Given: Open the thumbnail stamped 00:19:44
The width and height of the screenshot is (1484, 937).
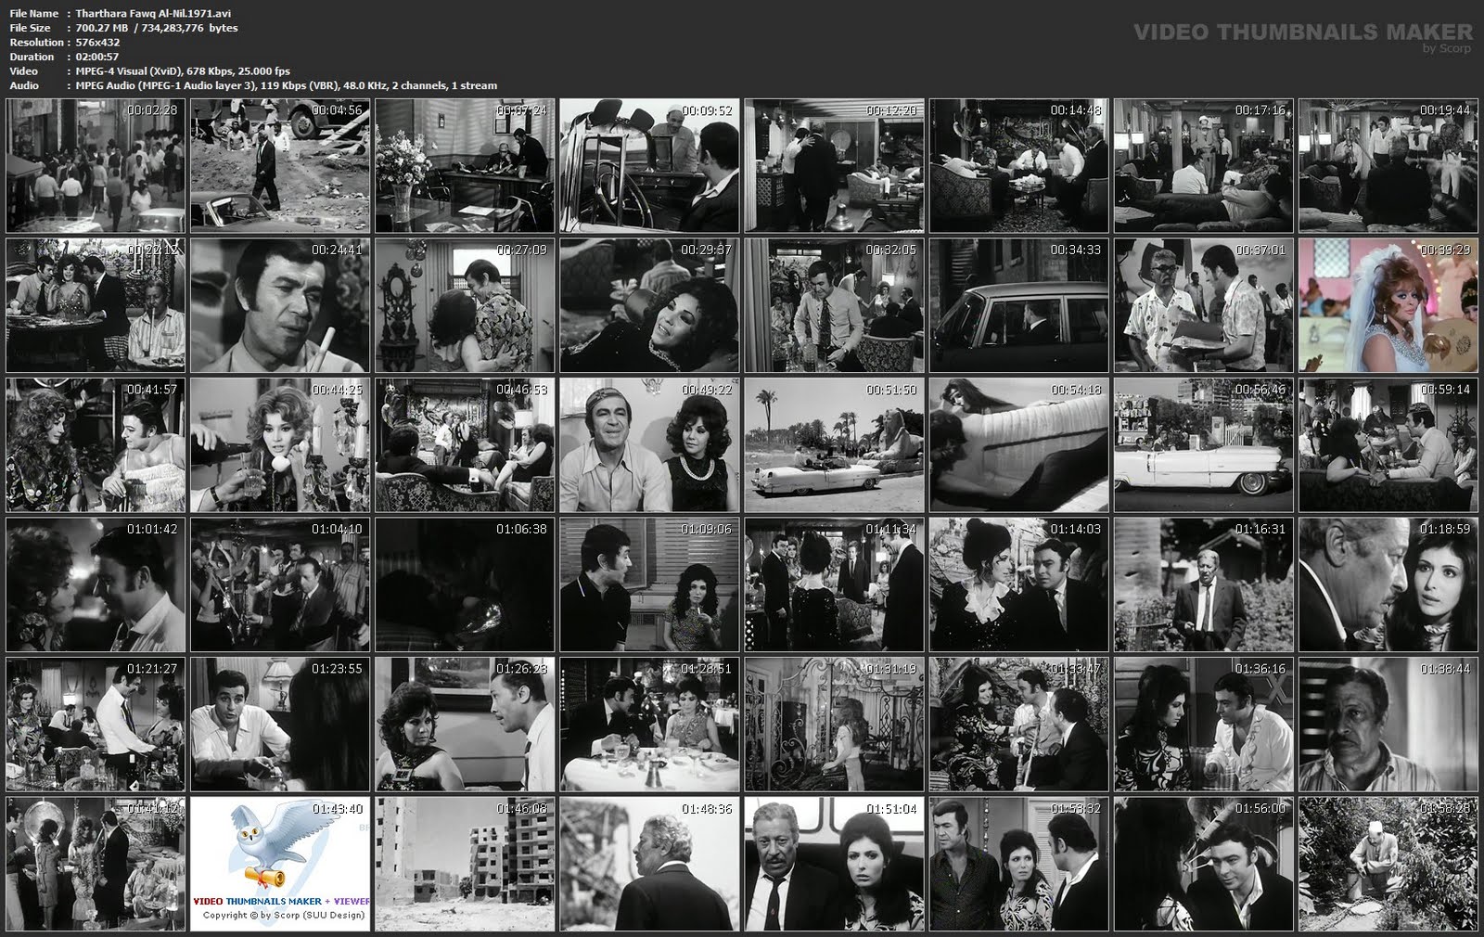Looking at the screenshot, I should [x=1388, y=166].
